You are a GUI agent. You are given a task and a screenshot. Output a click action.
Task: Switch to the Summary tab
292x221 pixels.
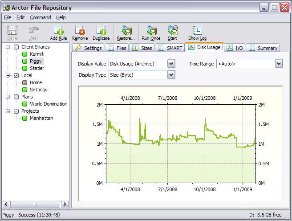click(263, 48)
